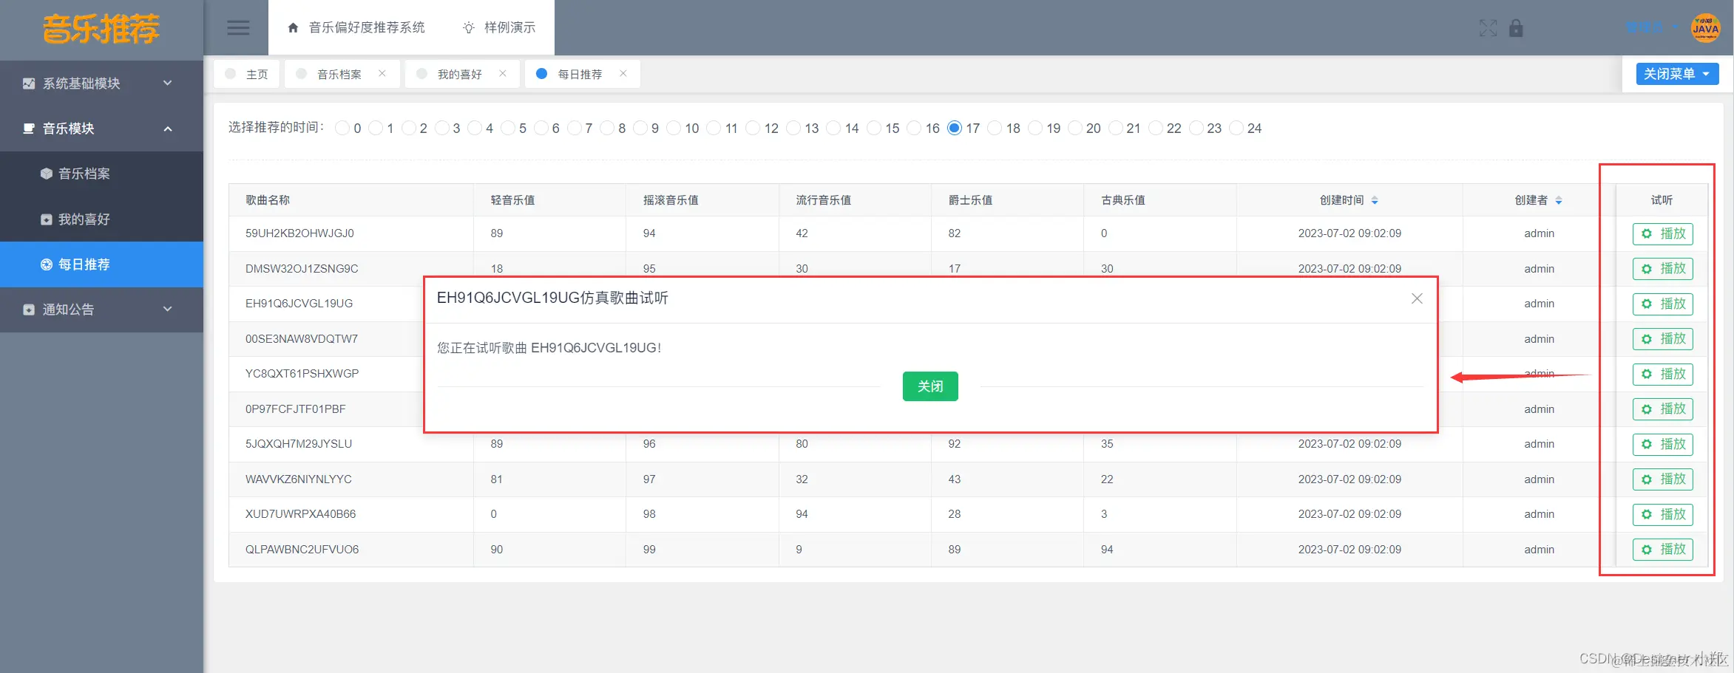1734x673 pixels.
Task: Open the username dropdown by avatar
Action: [x=1652, y=28]
